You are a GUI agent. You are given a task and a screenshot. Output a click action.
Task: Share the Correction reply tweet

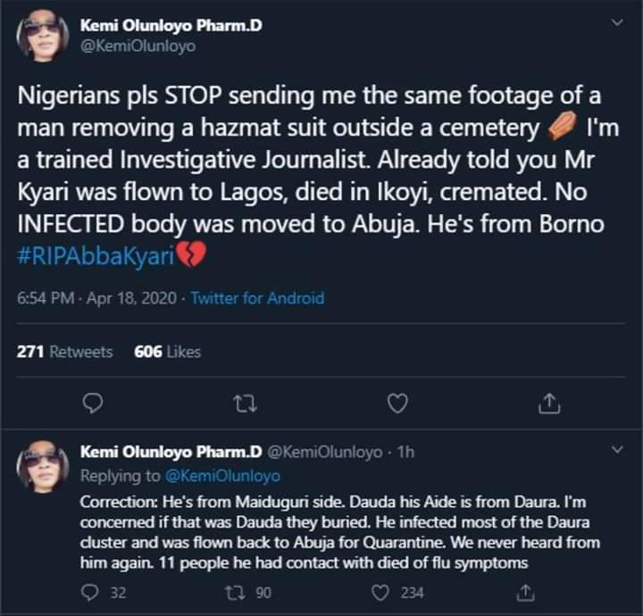pyautogui.click(x=527, y=590)
